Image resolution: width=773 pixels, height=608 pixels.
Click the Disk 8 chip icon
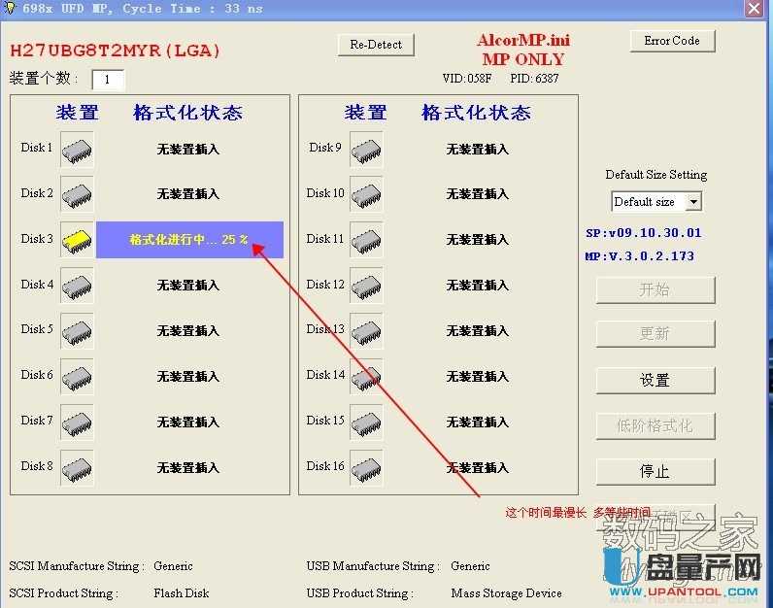[77, 467]
